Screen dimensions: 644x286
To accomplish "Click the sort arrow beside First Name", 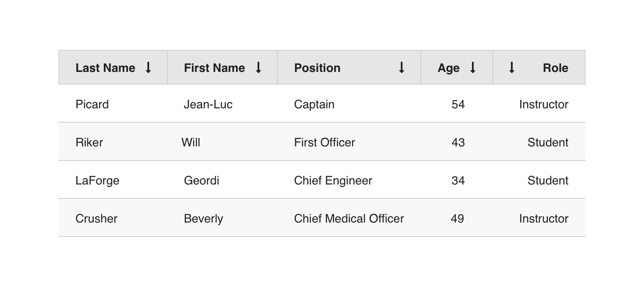I will point(258,68).
